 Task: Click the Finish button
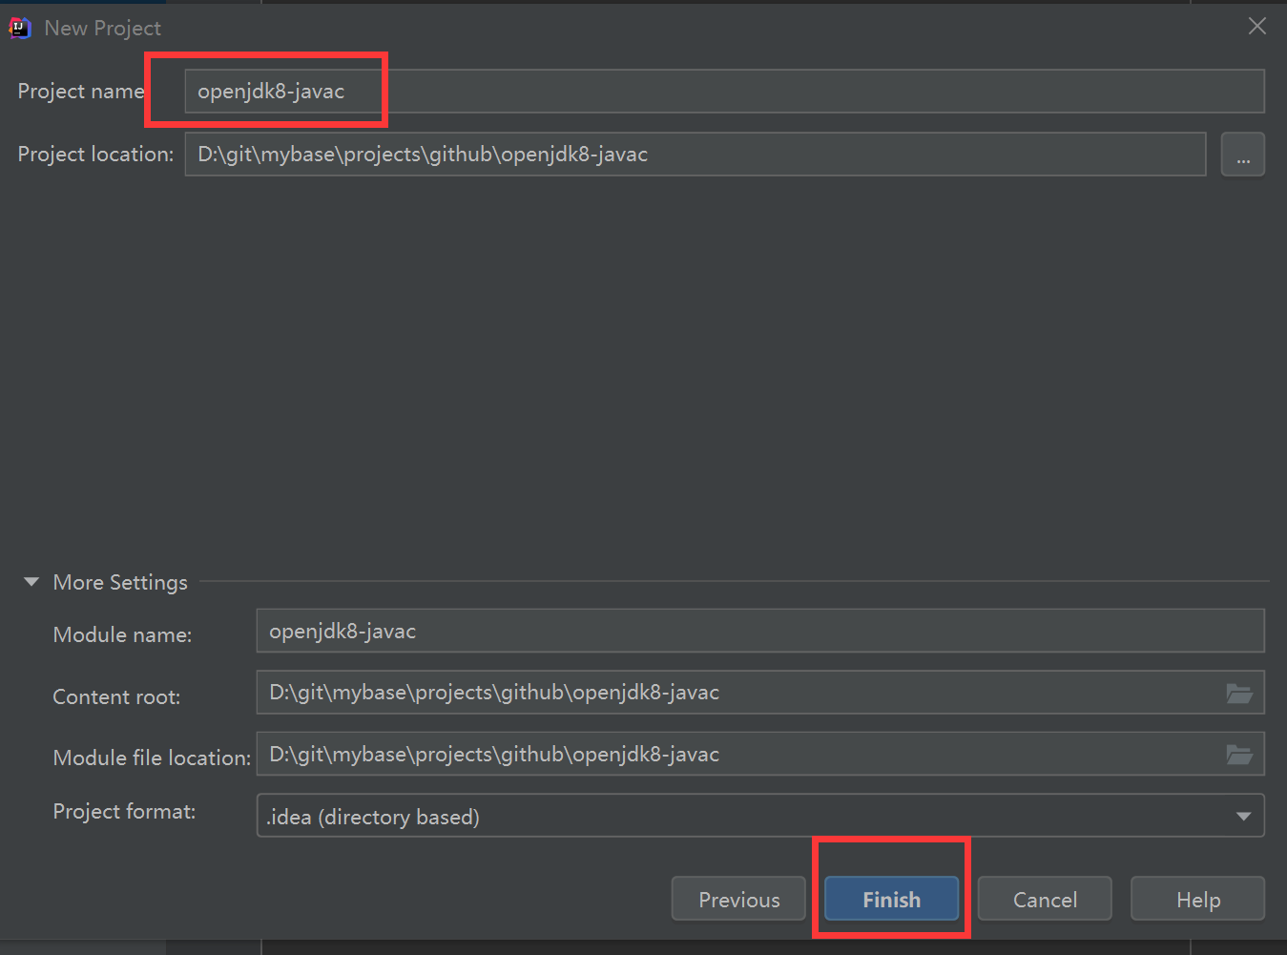[890, 899]
